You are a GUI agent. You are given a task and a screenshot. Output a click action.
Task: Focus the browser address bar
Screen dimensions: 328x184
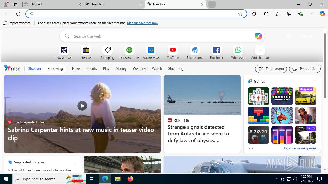click(136, 14)
